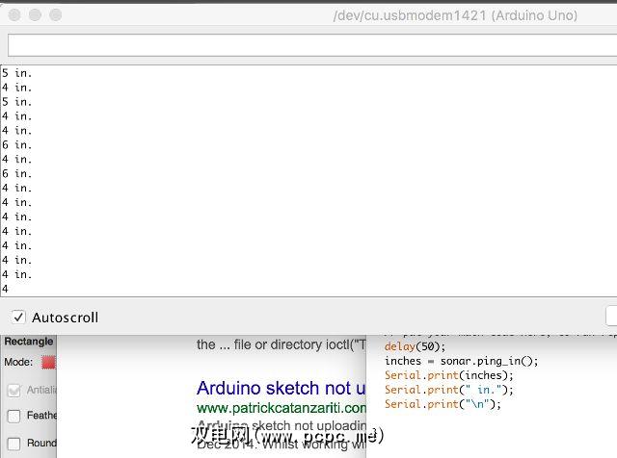Open the www.patrickcatanzariti.com link in browser
617x458 pixels.
pyautogui.click(x=281, y=408)
